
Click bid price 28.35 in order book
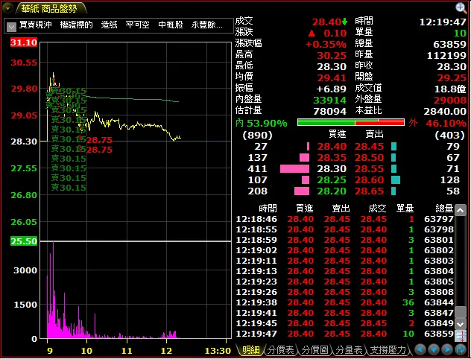(332, 158)
